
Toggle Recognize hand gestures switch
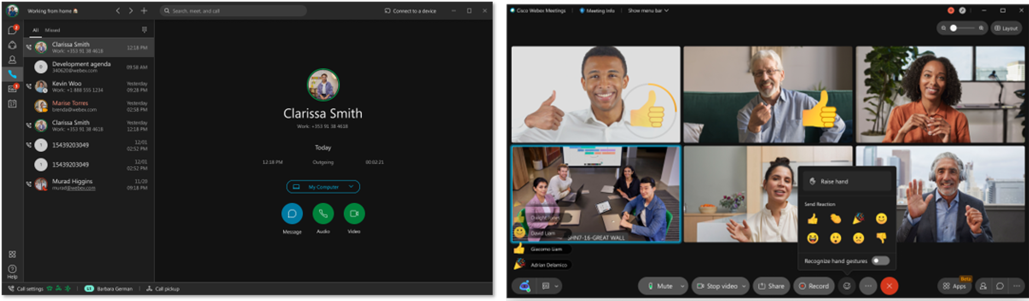(x=881, y=261)
